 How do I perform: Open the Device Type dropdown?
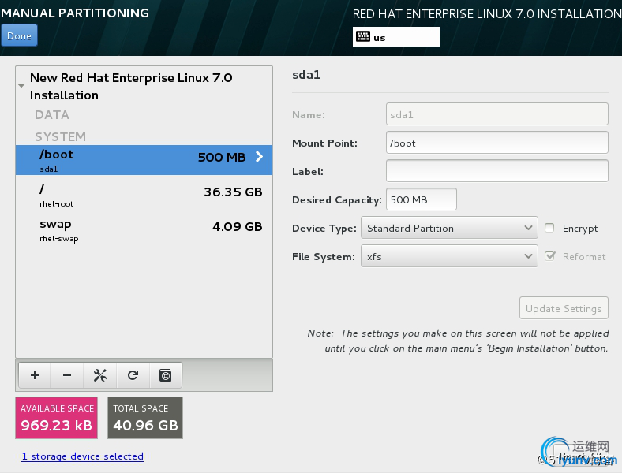point(449,228)
